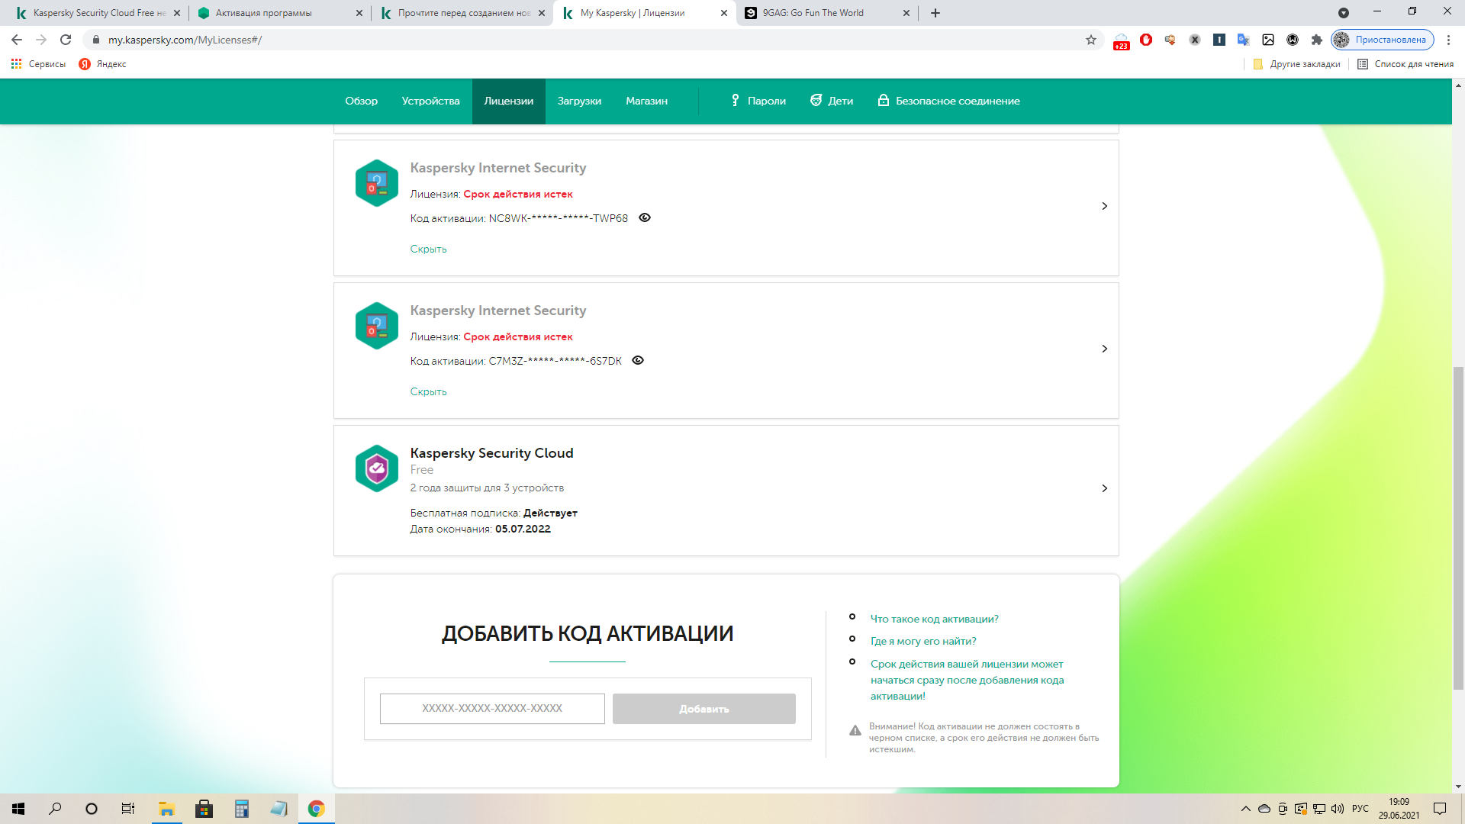Reload the page
The image size is (1465, 824).
66,40
